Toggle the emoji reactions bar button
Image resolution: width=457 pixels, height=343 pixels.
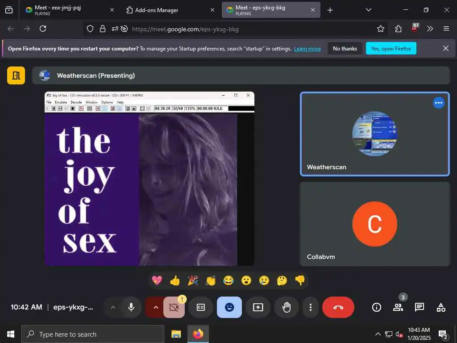tap(229, 307)
